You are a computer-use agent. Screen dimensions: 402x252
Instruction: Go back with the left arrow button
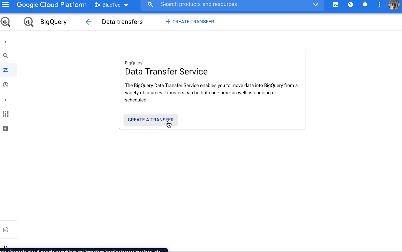pos(89,22)
